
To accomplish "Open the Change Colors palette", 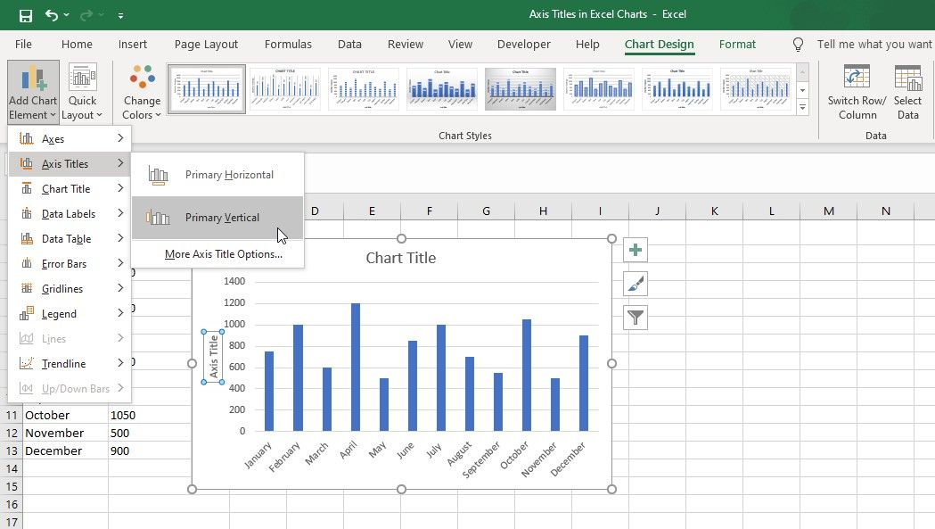I will pyautogui.click(x=142, y=92).
